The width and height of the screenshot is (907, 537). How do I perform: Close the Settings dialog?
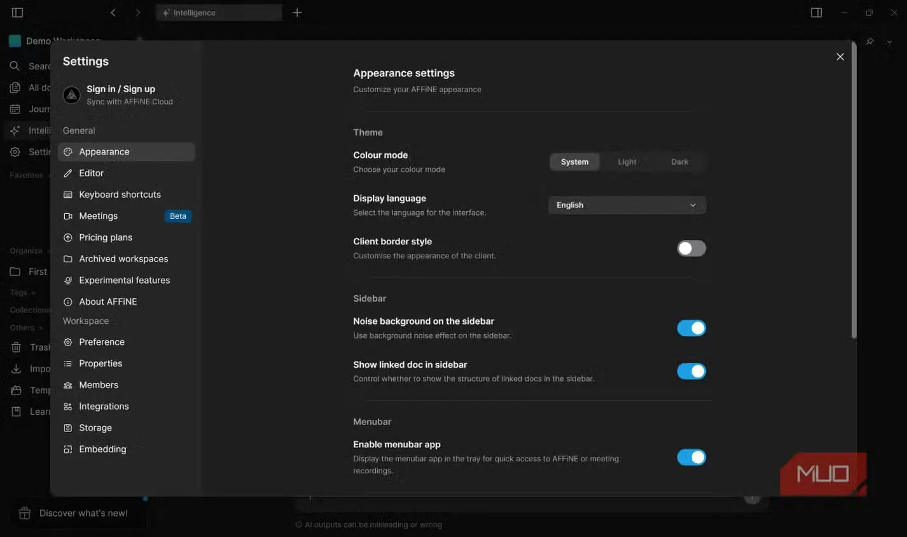click(x=840, y=57)
